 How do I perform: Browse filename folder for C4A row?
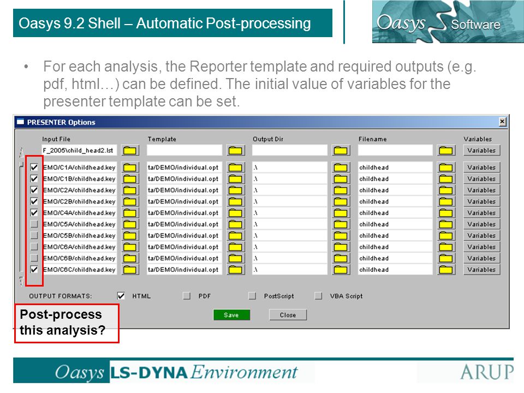pyautogui.click(x=446, y=213)
